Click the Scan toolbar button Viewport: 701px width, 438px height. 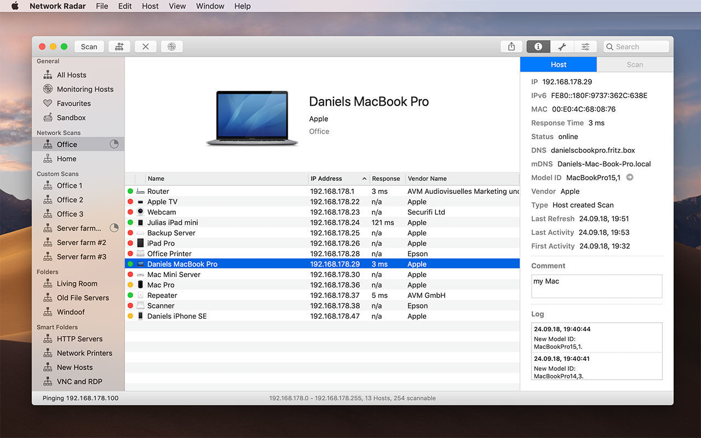point(89,47)
